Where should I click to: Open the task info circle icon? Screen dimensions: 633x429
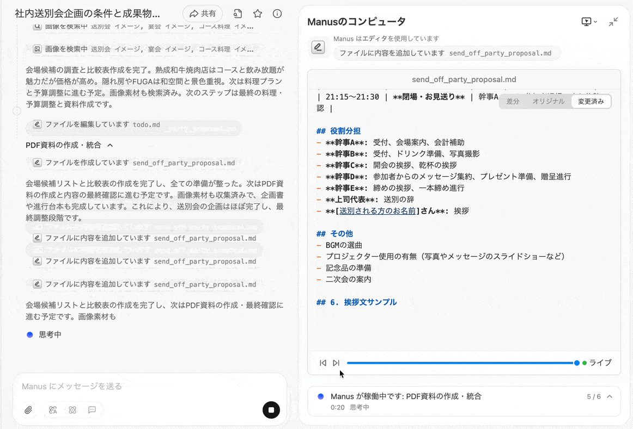pos(277,14)
